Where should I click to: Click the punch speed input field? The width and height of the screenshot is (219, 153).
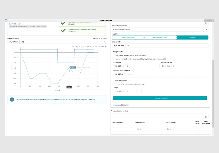click(167, 46)
